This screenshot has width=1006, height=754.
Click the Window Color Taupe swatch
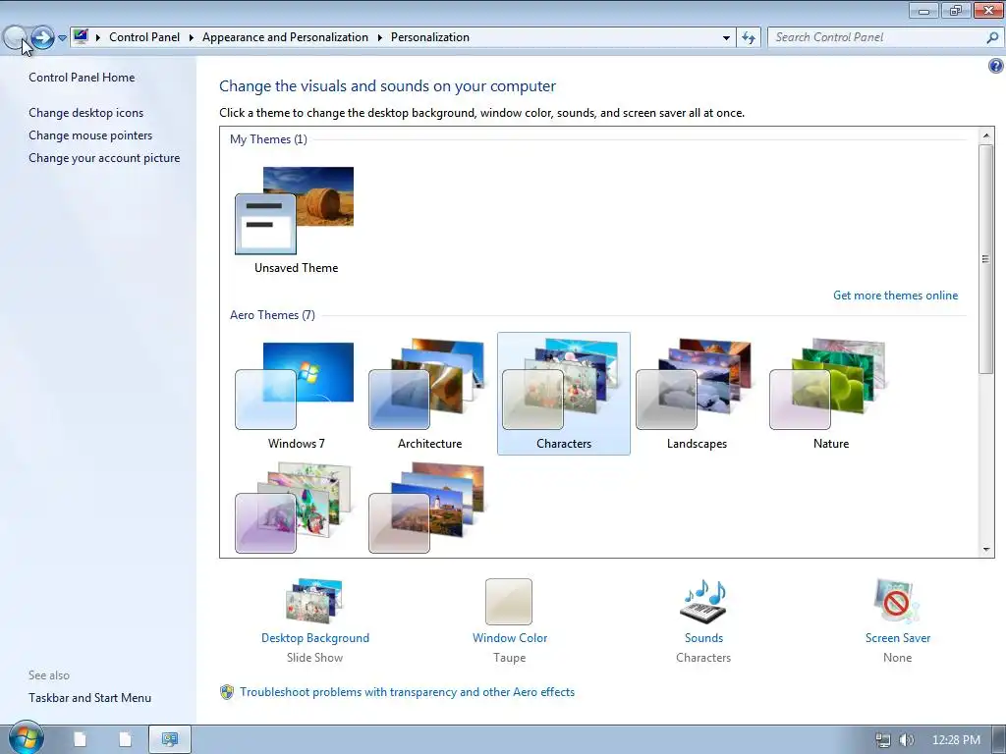coord(509,602)
